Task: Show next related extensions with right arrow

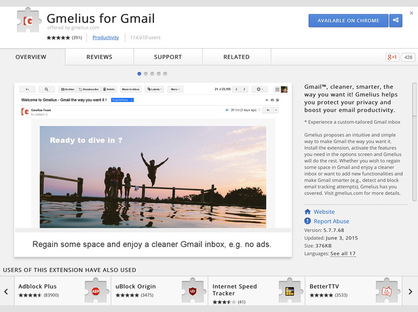Action: click(x=411, y=291)
